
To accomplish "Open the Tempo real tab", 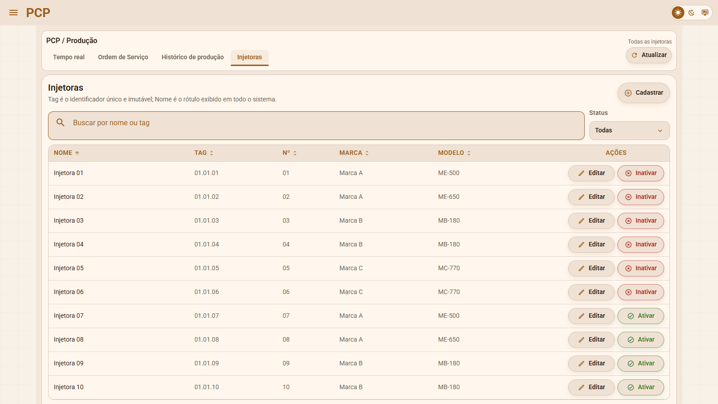I will pos(69,57).
